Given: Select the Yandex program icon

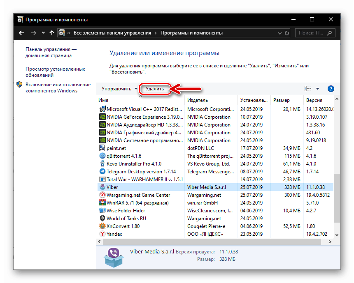Looking at the screenshot, I should pyautogui.click(x=102, y=234).
